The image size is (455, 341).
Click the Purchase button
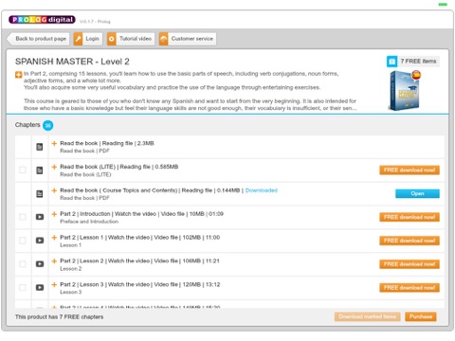click(x=421, y=316)
